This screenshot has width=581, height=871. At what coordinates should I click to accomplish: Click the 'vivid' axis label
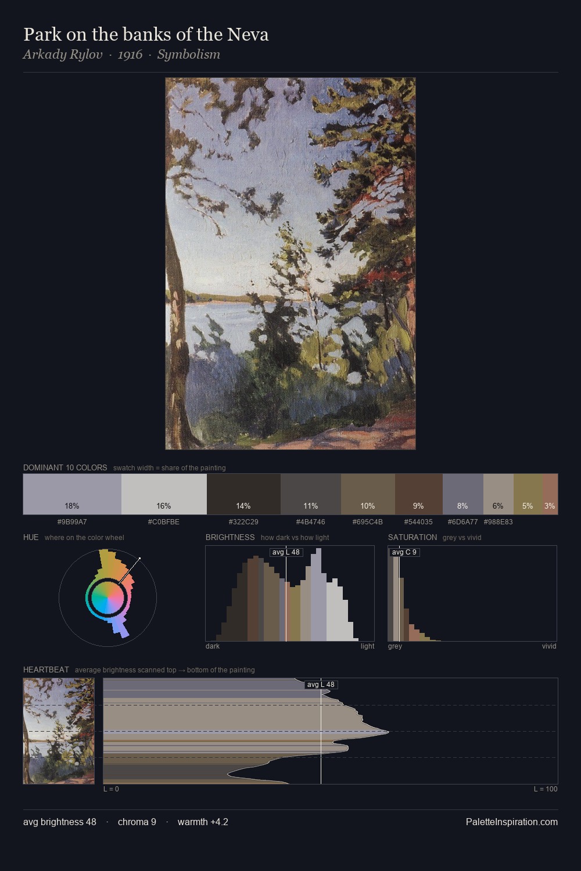pyautogui.click(x=549, y=646)
